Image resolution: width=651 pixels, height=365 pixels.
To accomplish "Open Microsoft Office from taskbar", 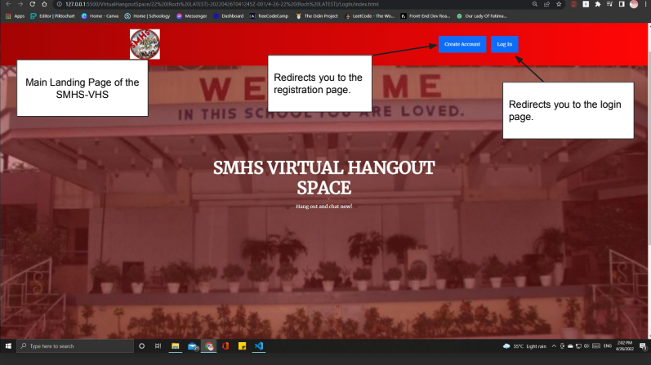I will [225, 346].
